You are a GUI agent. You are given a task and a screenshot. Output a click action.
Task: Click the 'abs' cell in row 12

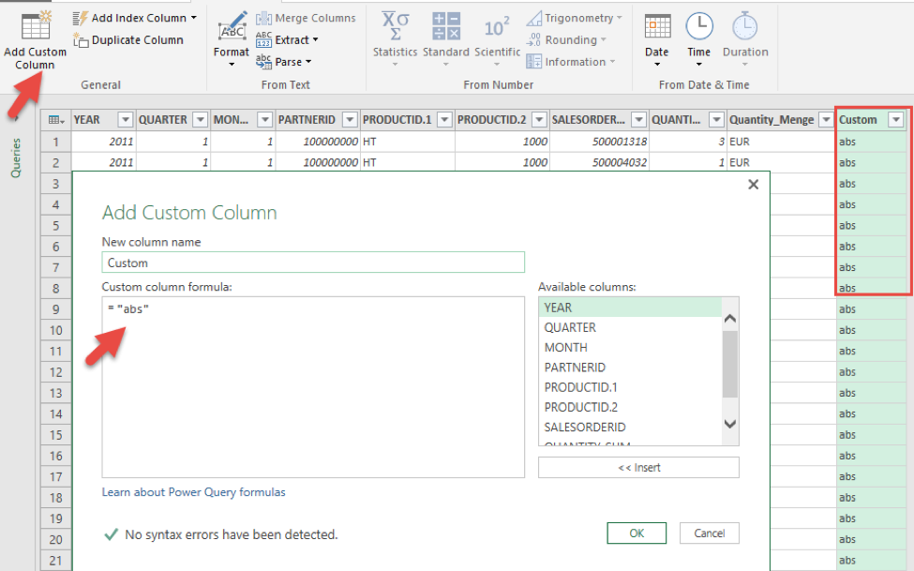871,372
